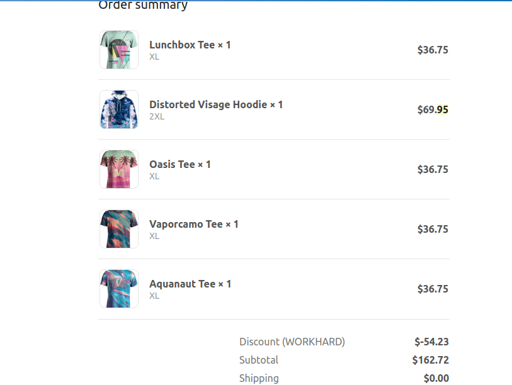Click the Lunchbox Tee $36.75 price
The image size is (512, 385).
(433, 50)
